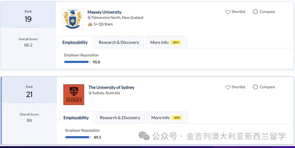Click the Massey University crest logo
Screen dimensions: 295x148
[x=73, y=19]
